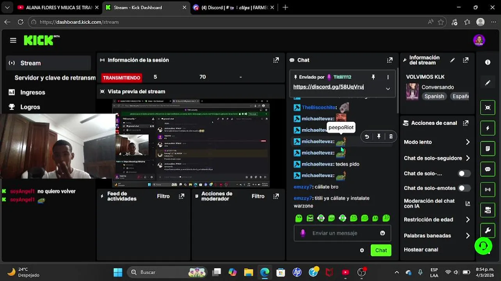Screen dimensions: 501x281
Task: Click the purple microphone icon in message box
Action: (302, 233)
